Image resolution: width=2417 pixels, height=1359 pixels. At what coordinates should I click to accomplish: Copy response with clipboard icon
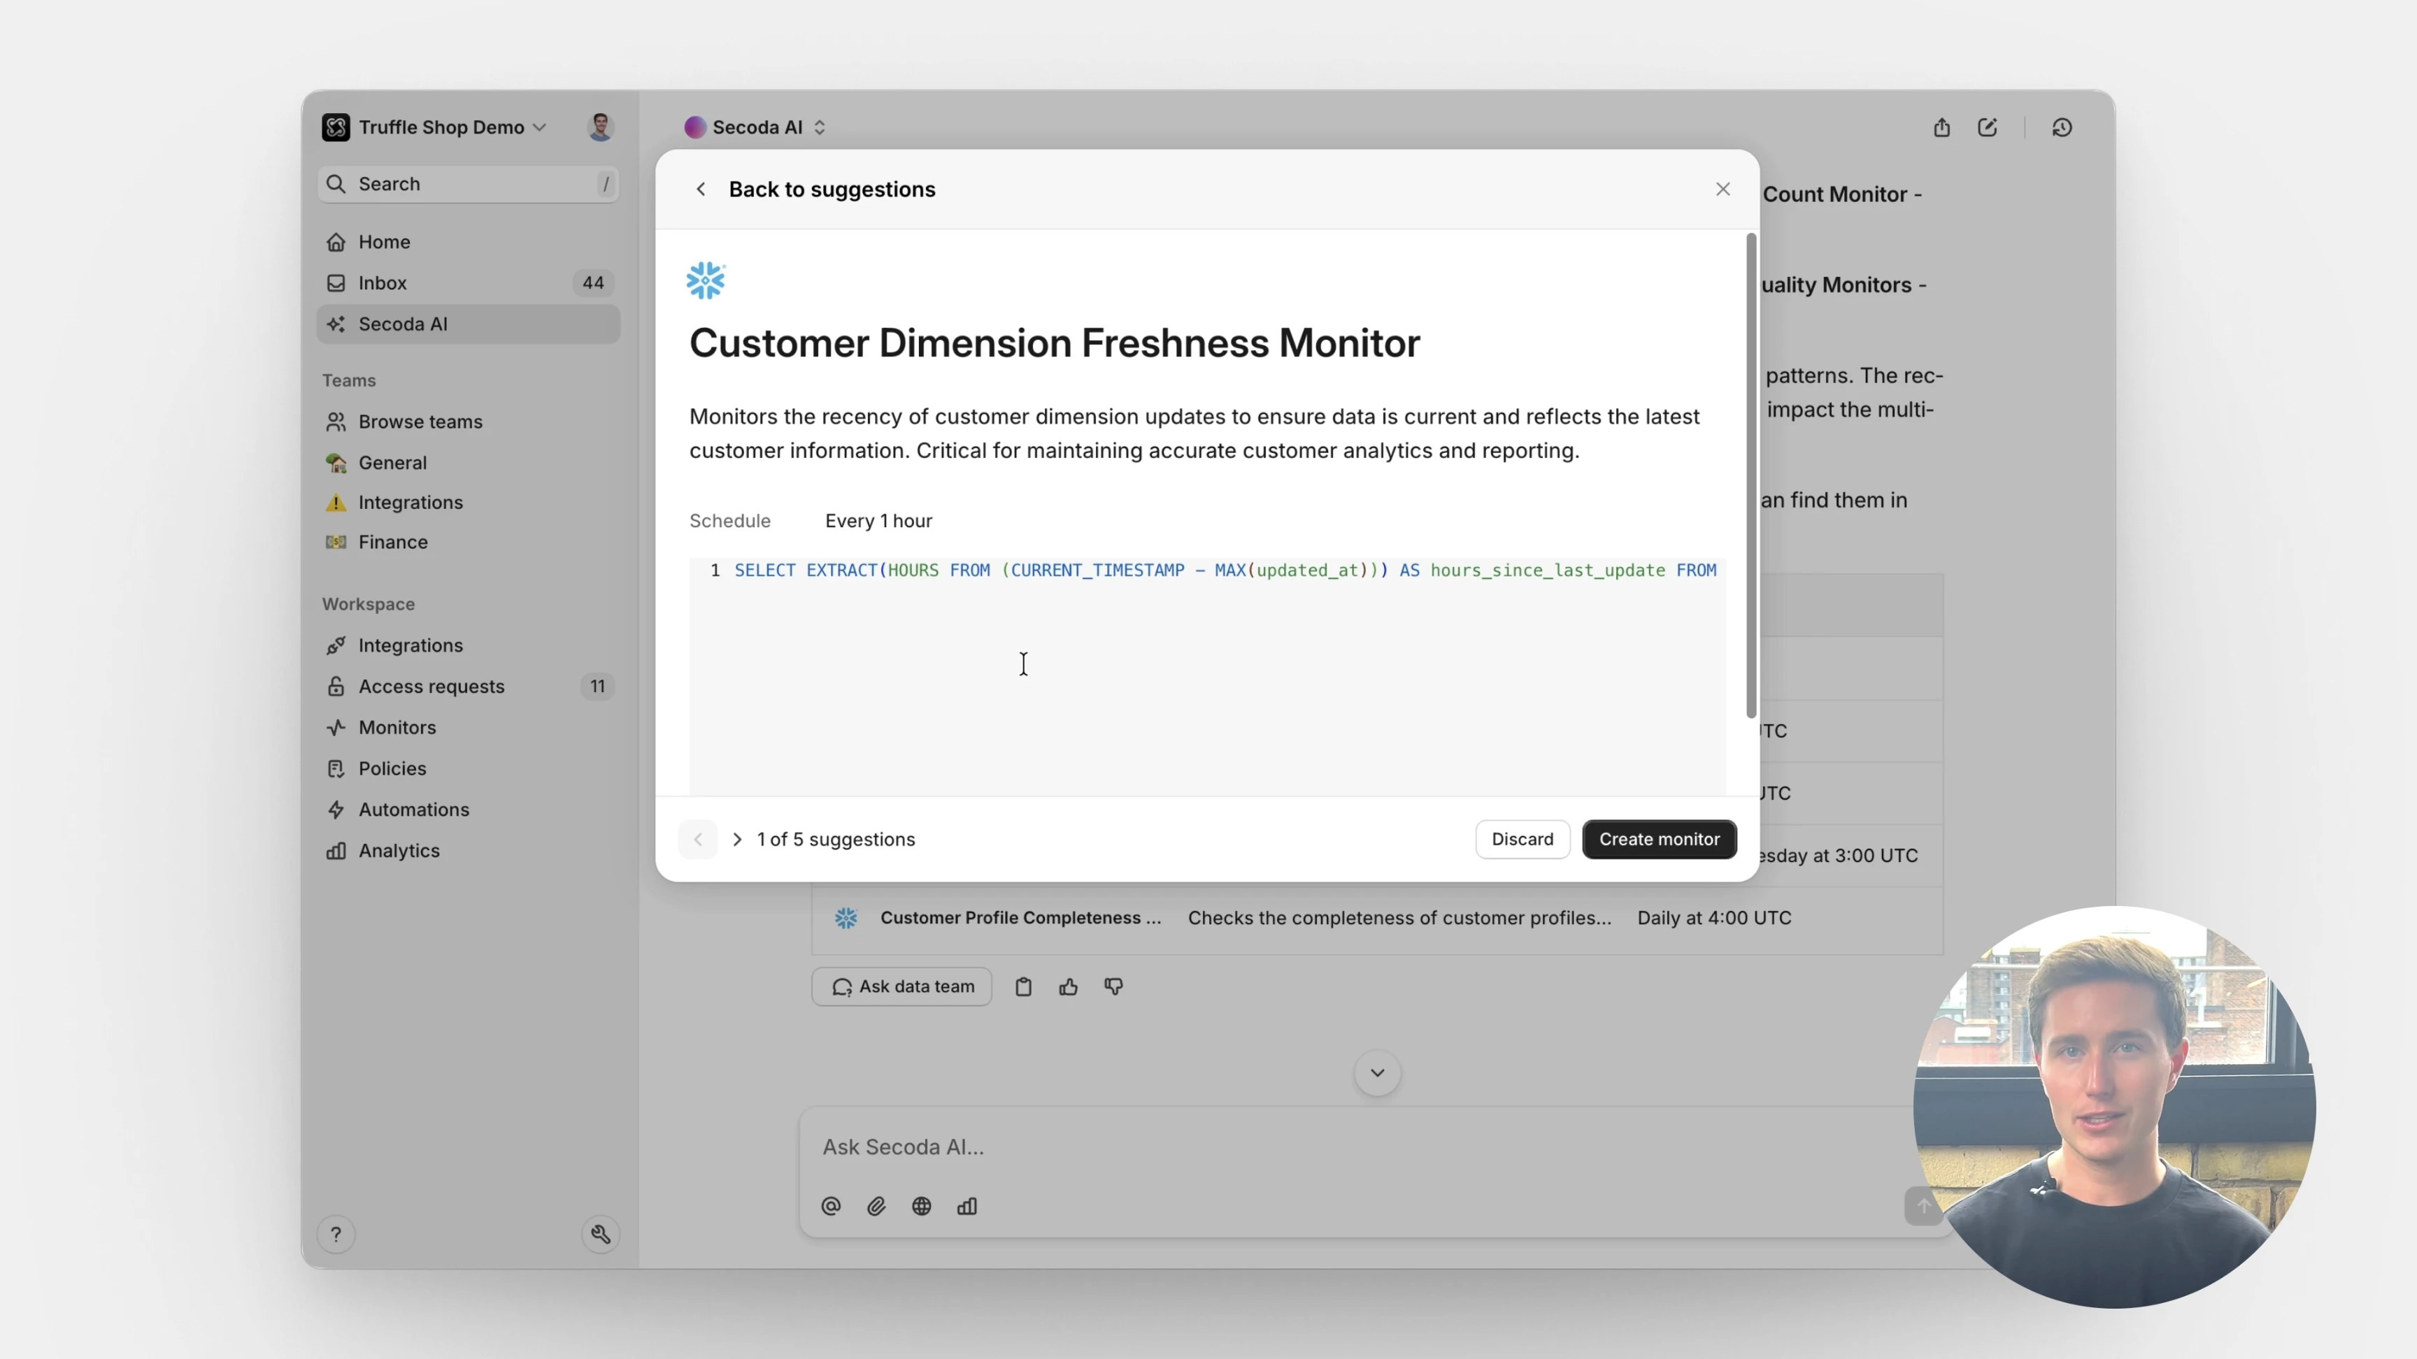pyautogui.click(x=1024, y=986)
